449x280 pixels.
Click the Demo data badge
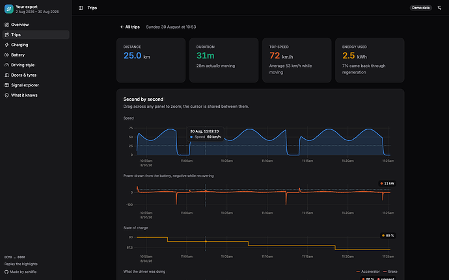point(420,8)
